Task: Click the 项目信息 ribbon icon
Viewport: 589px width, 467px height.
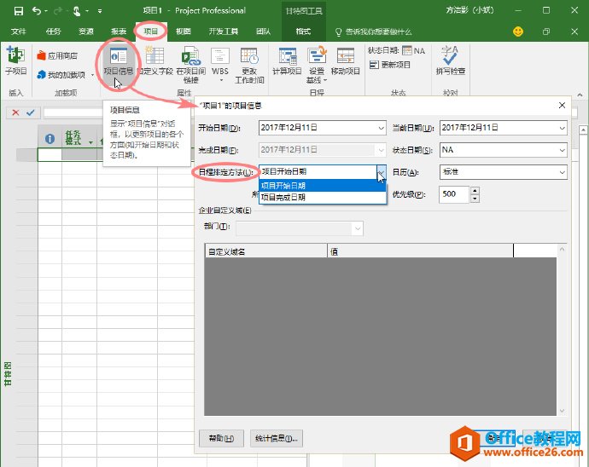Action: click(118, 60)
